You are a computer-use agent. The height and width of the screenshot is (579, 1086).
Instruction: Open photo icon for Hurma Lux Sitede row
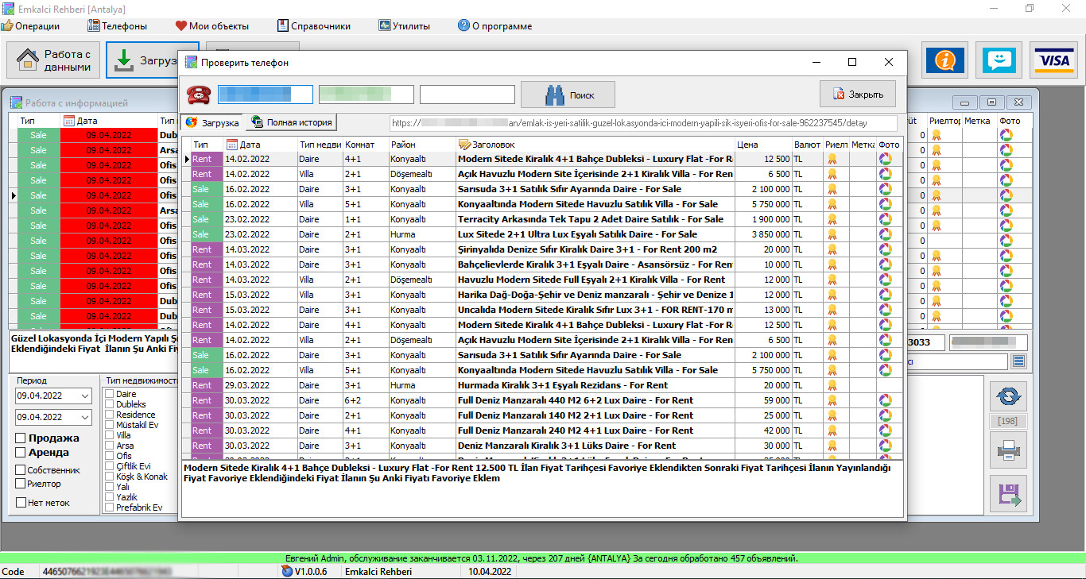pos(885,234)
